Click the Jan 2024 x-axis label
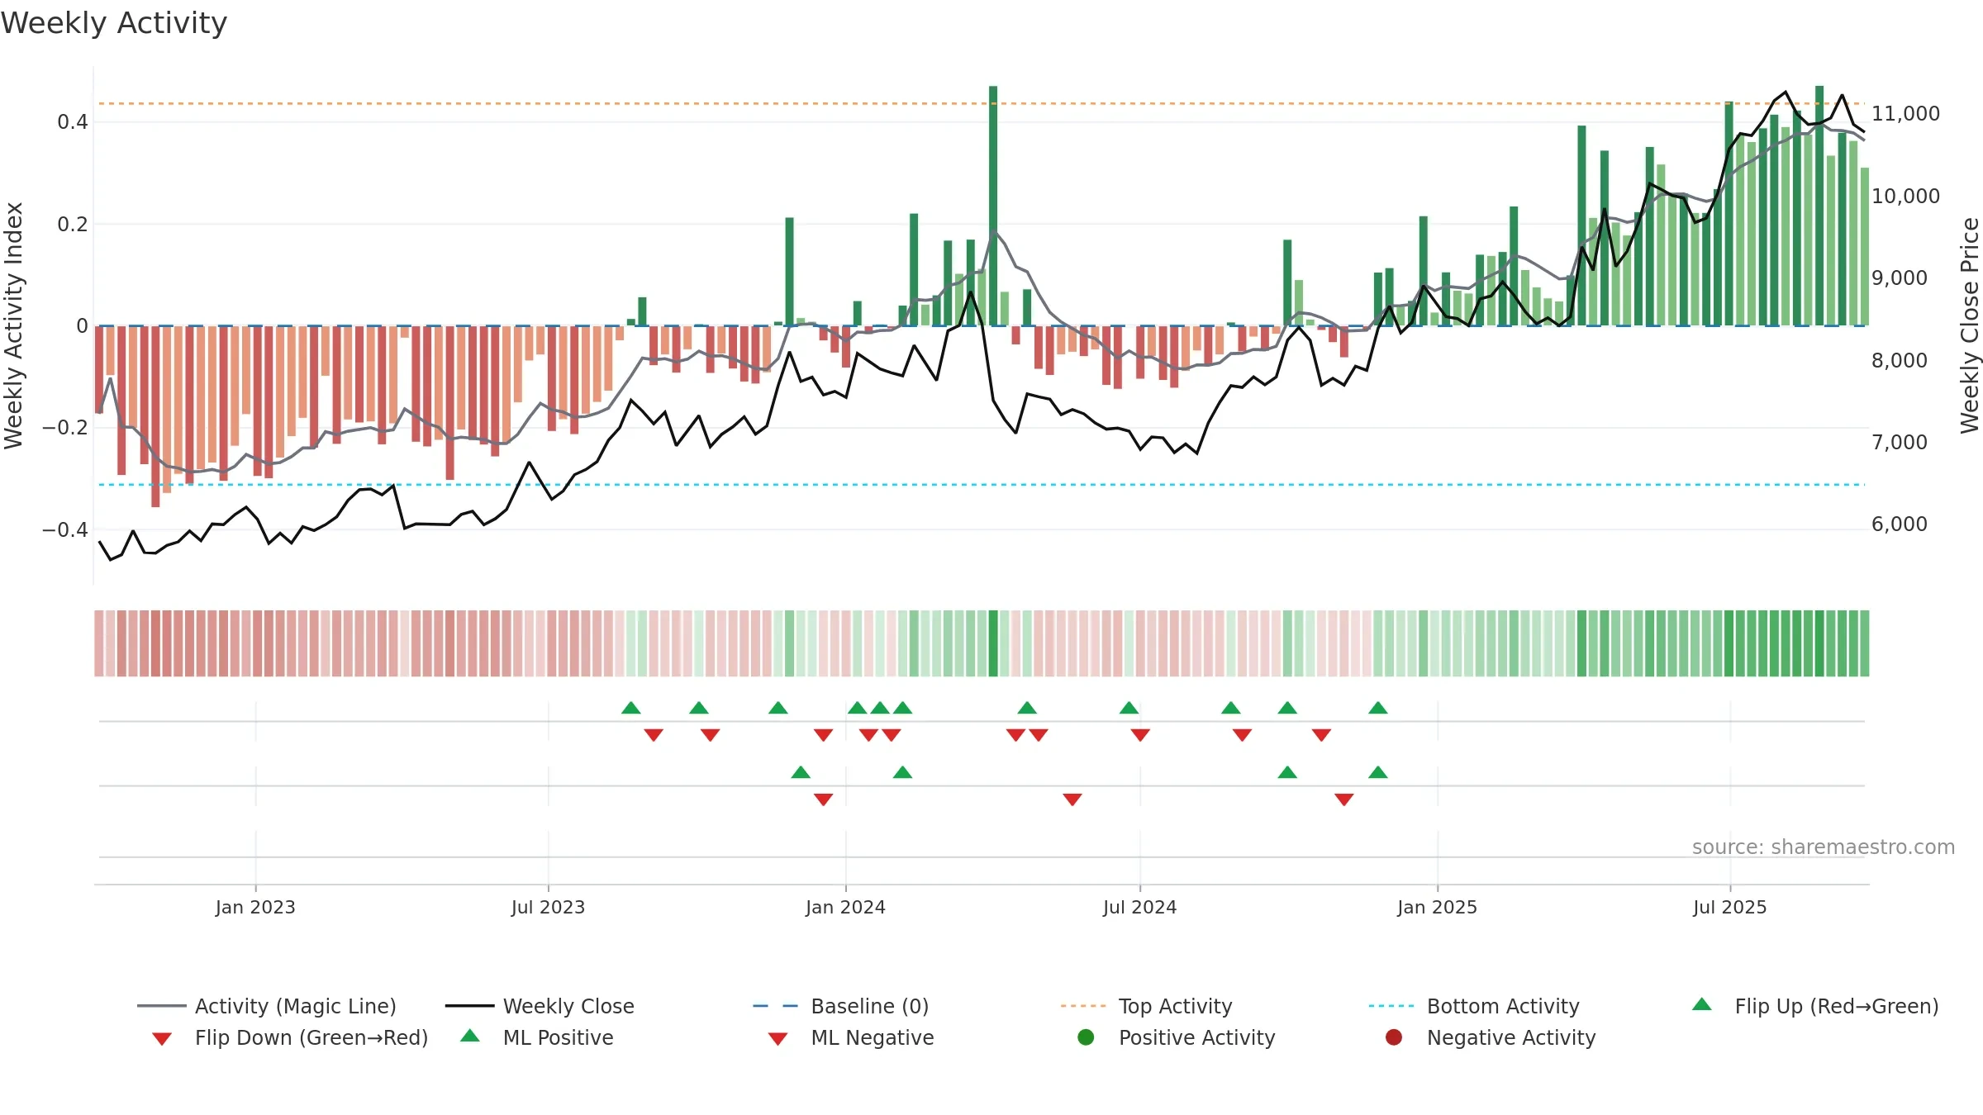 click(x=845, y=908)
